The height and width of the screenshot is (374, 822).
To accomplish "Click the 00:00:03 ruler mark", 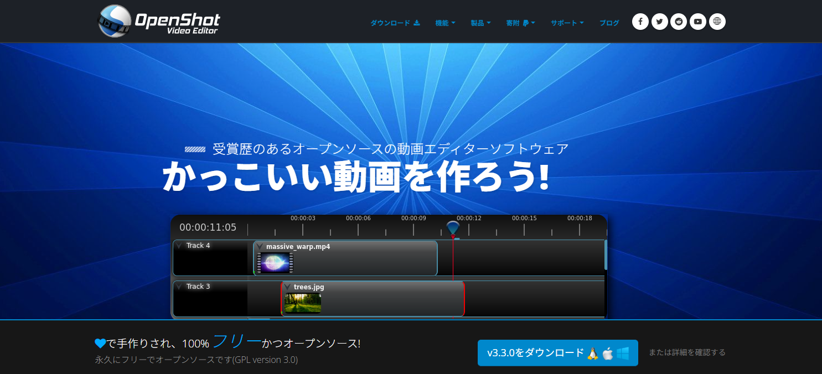I will pyautogui.click(x=303, y=218).
